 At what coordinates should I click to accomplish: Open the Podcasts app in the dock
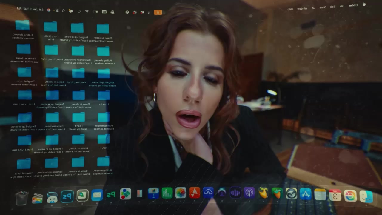tap(249, 193)
